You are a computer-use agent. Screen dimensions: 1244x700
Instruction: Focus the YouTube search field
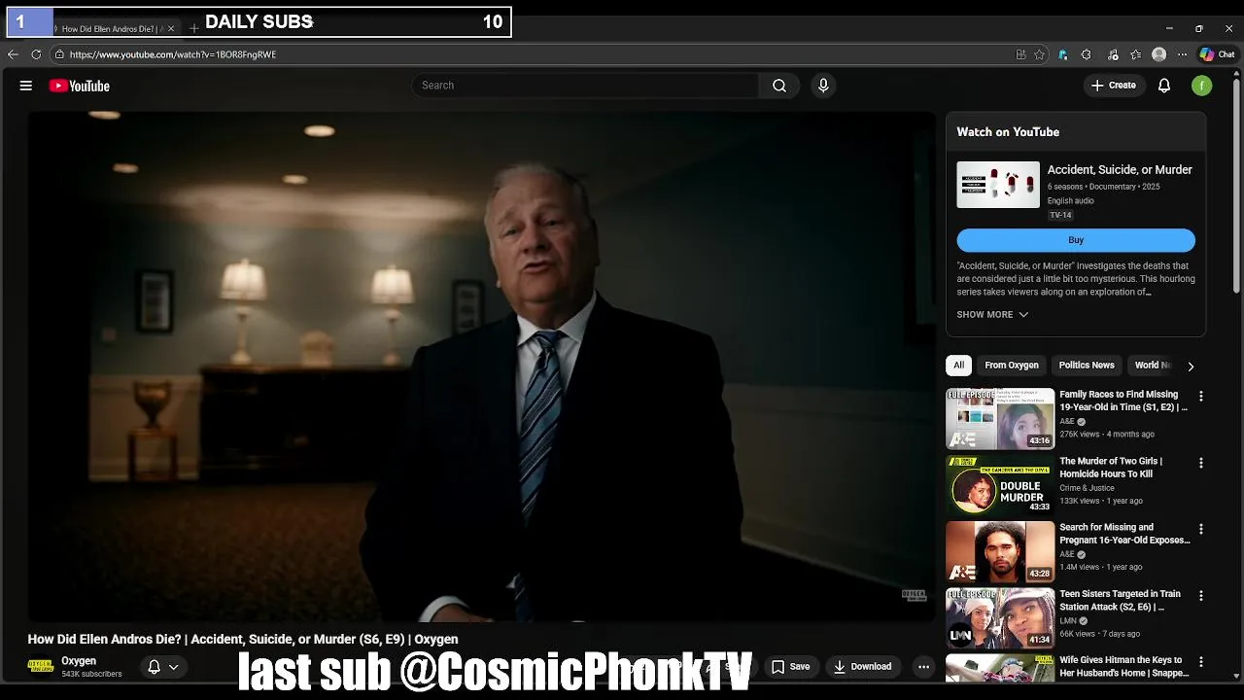(x=588, y=86)
